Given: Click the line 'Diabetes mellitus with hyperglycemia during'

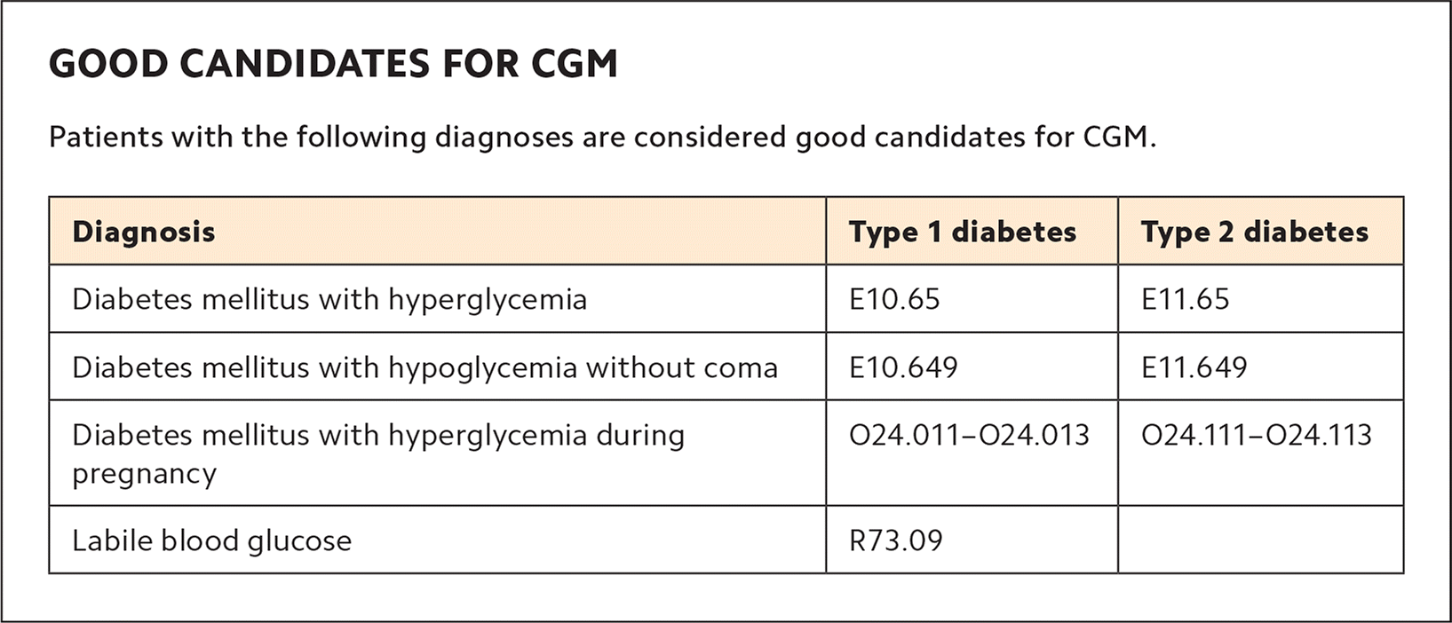Looking at the screenshot, I should tap(378, 435).
